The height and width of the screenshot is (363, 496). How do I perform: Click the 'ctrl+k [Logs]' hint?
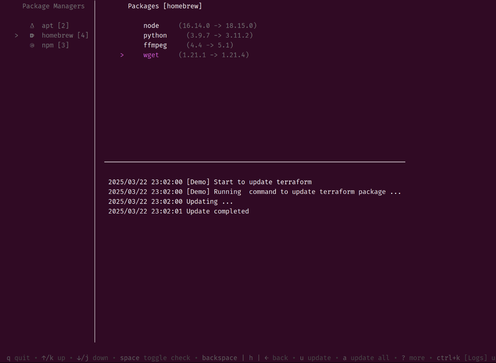462,358
